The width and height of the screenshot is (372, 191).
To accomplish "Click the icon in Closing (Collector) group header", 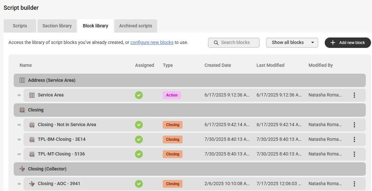I will pyautogui.click(x=22, y=169).
